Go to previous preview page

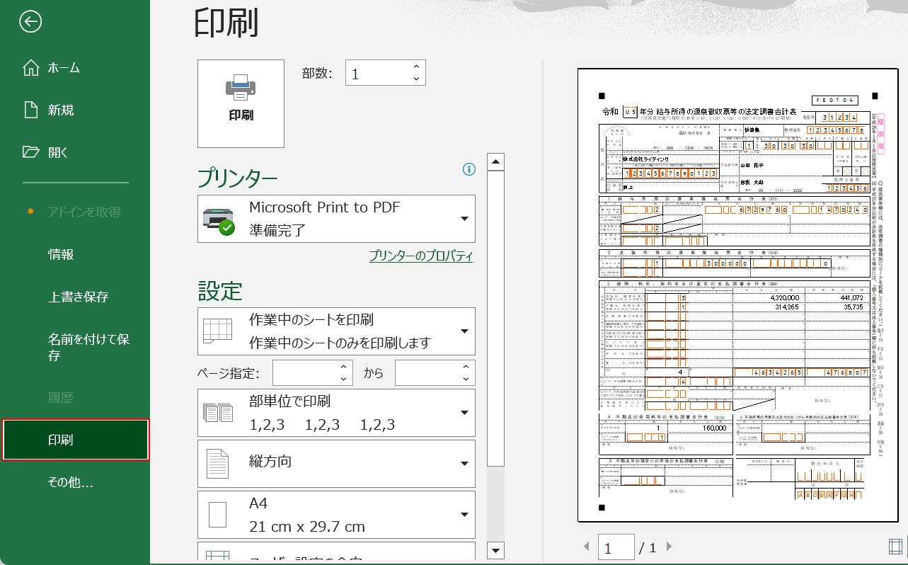click(586, 547)
